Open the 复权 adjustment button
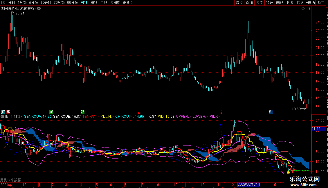 [x=239, y=3]
